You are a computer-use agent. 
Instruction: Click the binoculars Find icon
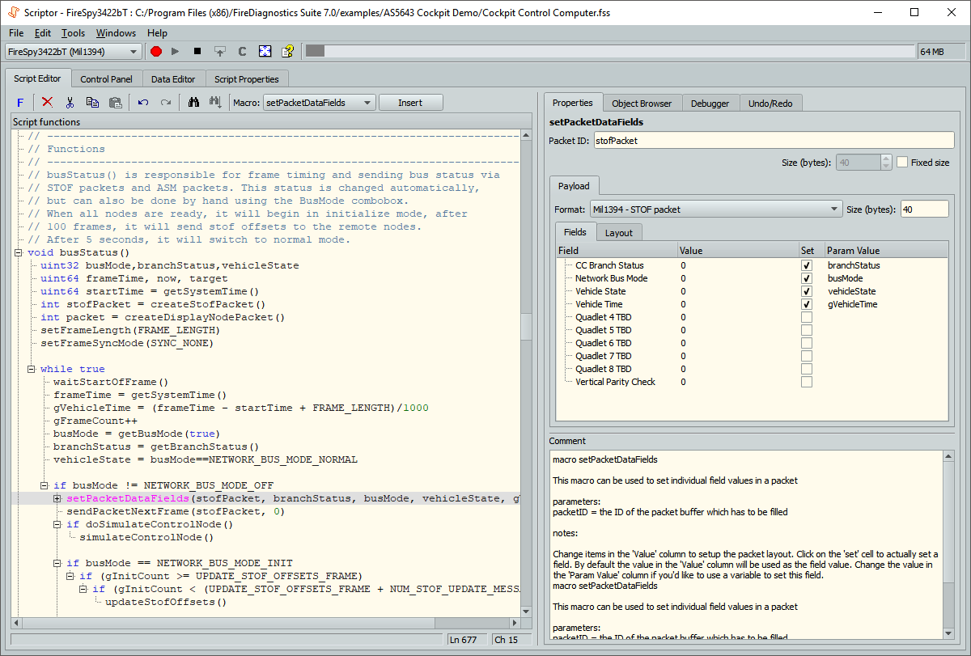193,103
